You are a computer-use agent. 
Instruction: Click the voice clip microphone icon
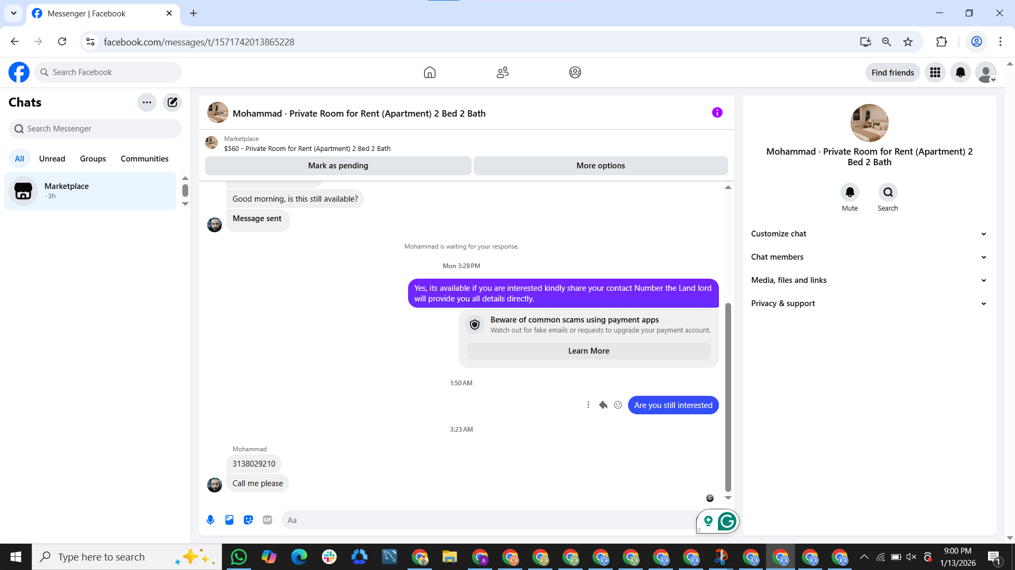[210, 520]
